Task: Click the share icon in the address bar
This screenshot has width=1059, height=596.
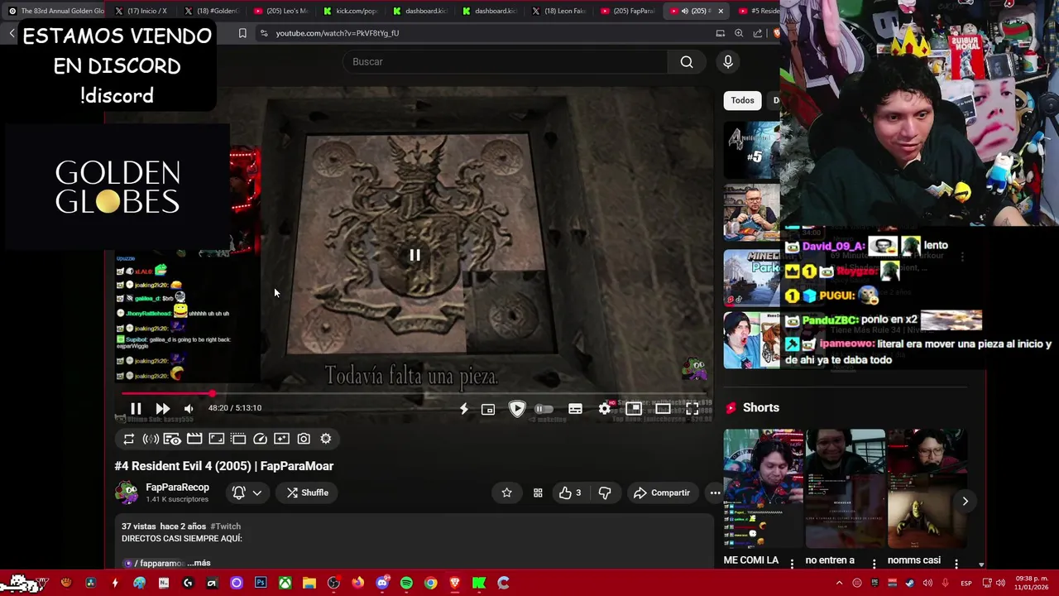Action: pos(758,33)
